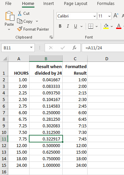Select cell showing 7:30
The width and height of the screenshot is (124, 175).
pos(75,132)
